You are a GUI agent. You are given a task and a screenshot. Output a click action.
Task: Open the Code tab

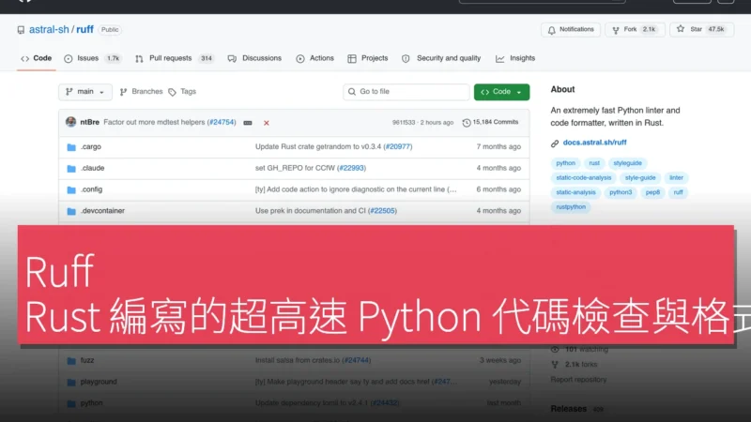coord(37,58)
